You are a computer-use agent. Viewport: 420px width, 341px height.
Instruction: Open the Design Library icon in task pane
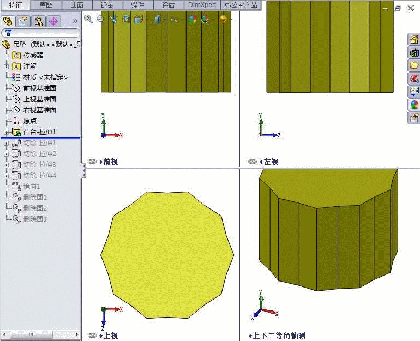pyautogui.click(x=414, y=52)
